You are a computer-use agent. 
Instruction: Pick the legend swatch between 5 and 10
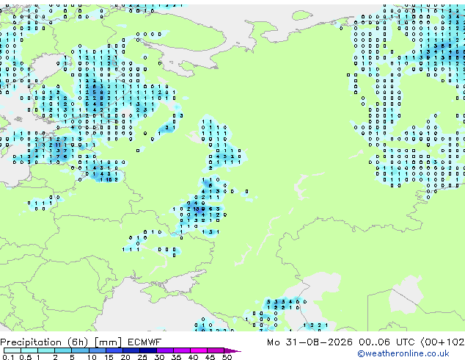(x=80, y=350)
